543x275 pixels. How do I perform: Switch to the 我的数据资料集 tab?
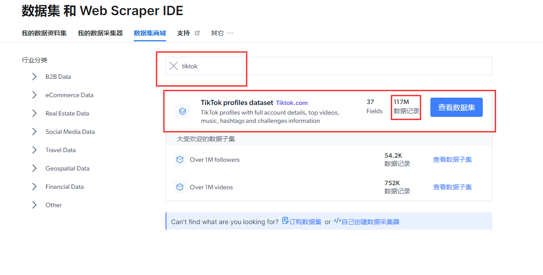[44, 33]
